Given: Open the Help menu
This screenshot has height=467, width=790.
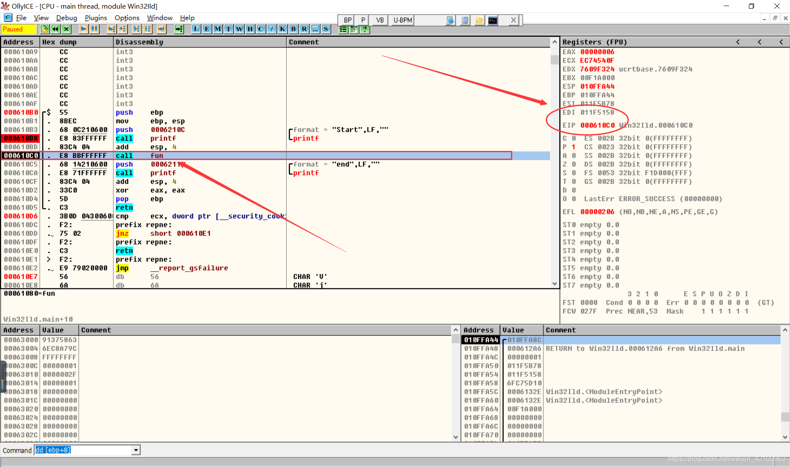Looking at the screenshot, I should 187,18.
